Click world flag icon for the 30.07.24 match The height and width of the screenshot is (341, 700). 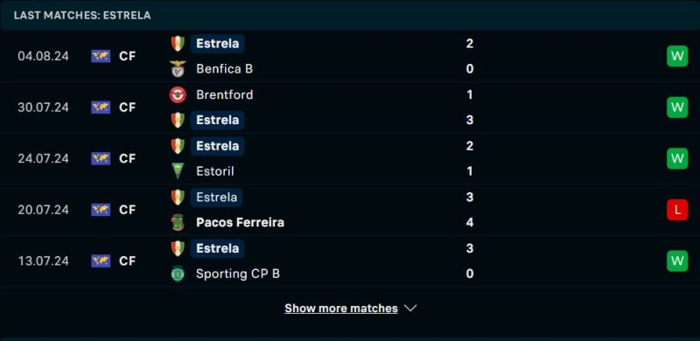pyautogui.click(x=101, y=108)
